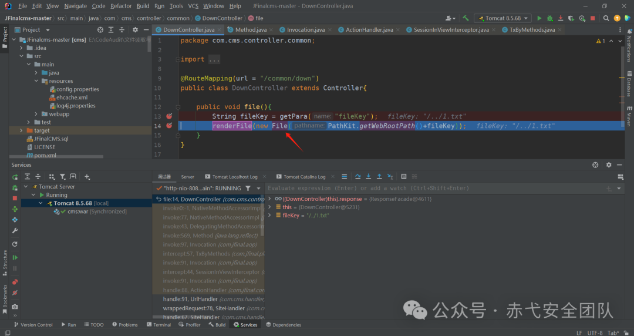Click DownController breadcrumb in navigation bar
Screen dimensions: 634x336
point(219,18)
